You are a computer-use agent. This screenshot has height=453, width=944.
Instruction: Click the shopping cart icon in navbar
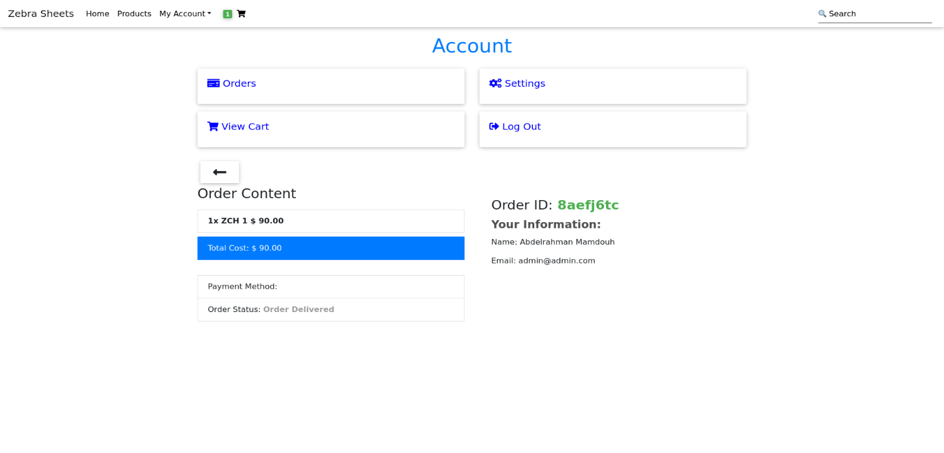(241, 14)
